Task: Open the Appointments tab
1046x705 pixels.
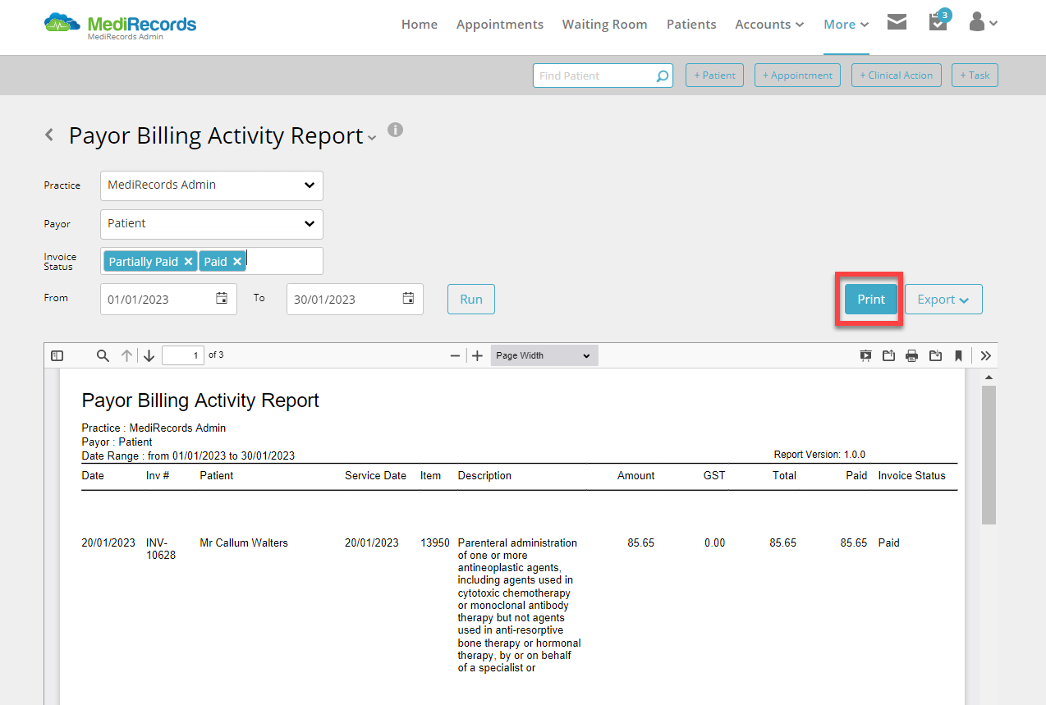Action: pos(500,25)
